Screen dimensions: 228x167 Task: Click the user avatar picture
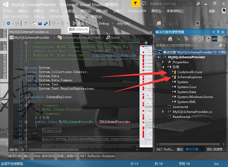[x=224, y=11]
